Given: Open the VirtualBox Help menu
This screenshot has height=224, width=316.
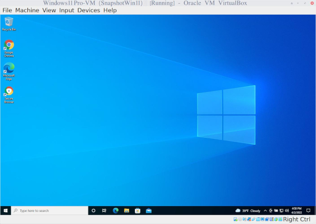Looking at the screenshot, I should 110,11.
